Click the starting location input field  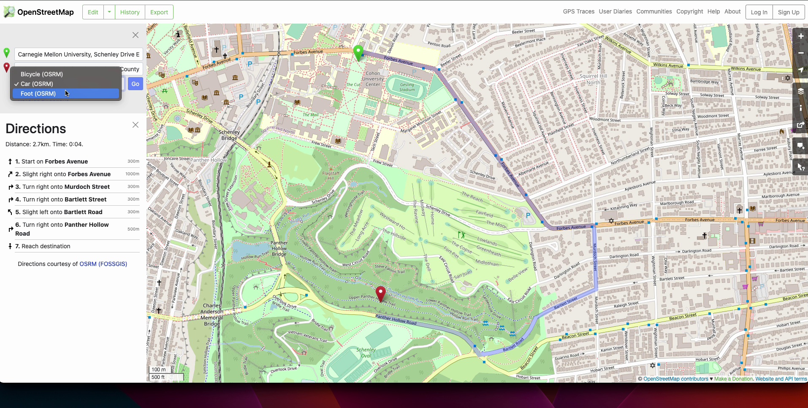pos(79,54)
